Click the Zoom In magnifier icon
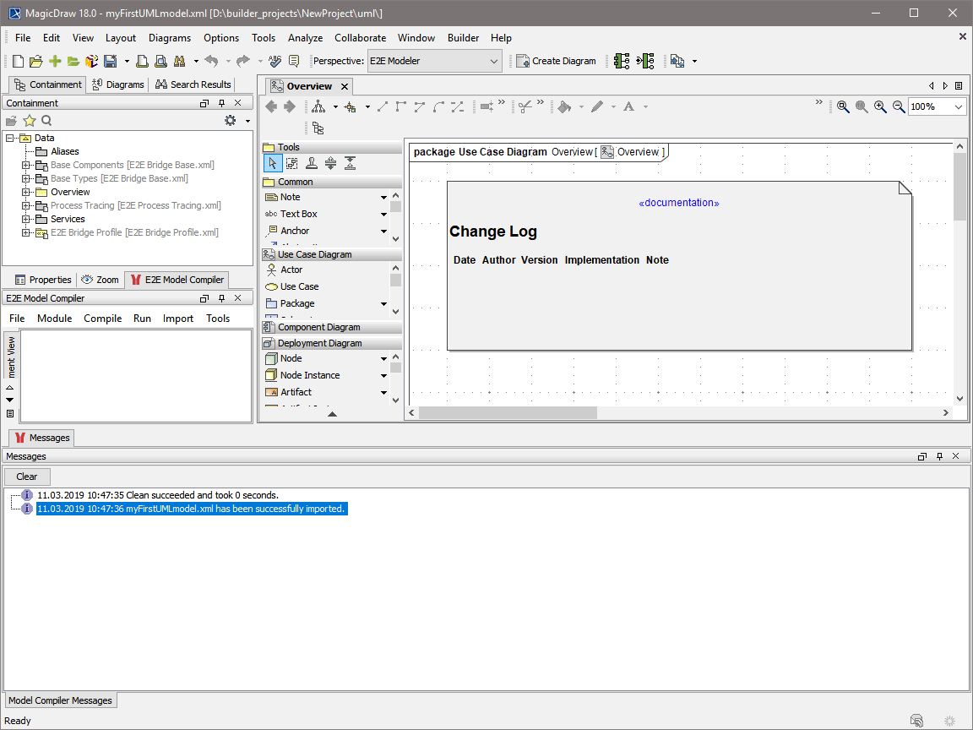Image resolution: width=973 pixels, height=730 pixels. point(880,106)
